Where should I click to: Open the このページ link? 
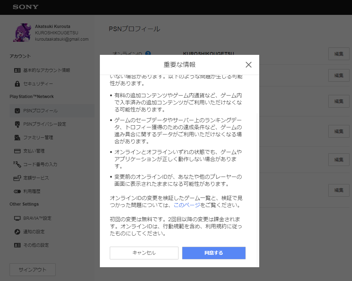click(x=187, y=205)
